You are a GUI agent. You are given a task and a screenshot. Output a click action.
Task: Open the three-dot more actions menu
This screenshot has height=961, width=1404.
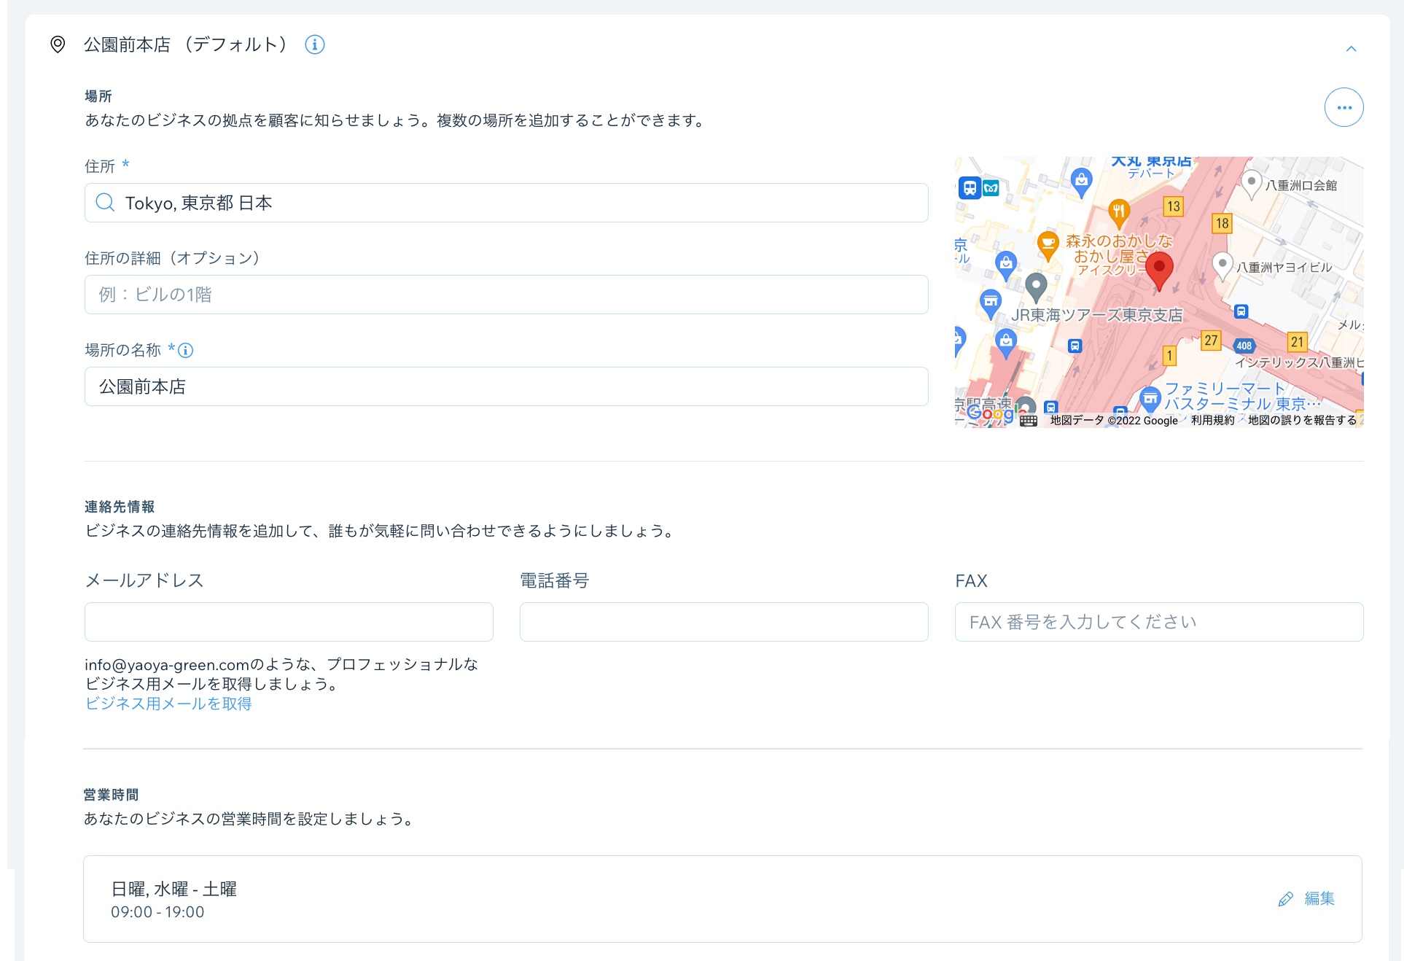[1343, 107]
